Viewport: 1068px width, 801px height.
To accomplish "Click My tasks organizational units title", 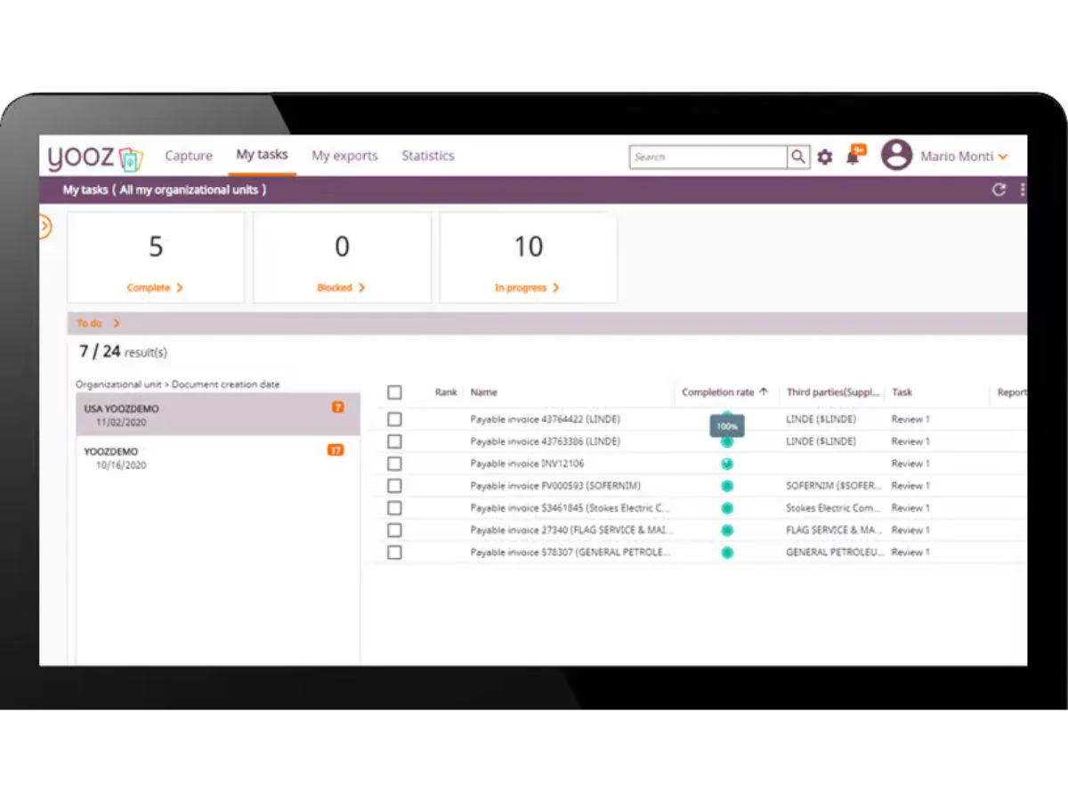I will [x=164, y=190].
